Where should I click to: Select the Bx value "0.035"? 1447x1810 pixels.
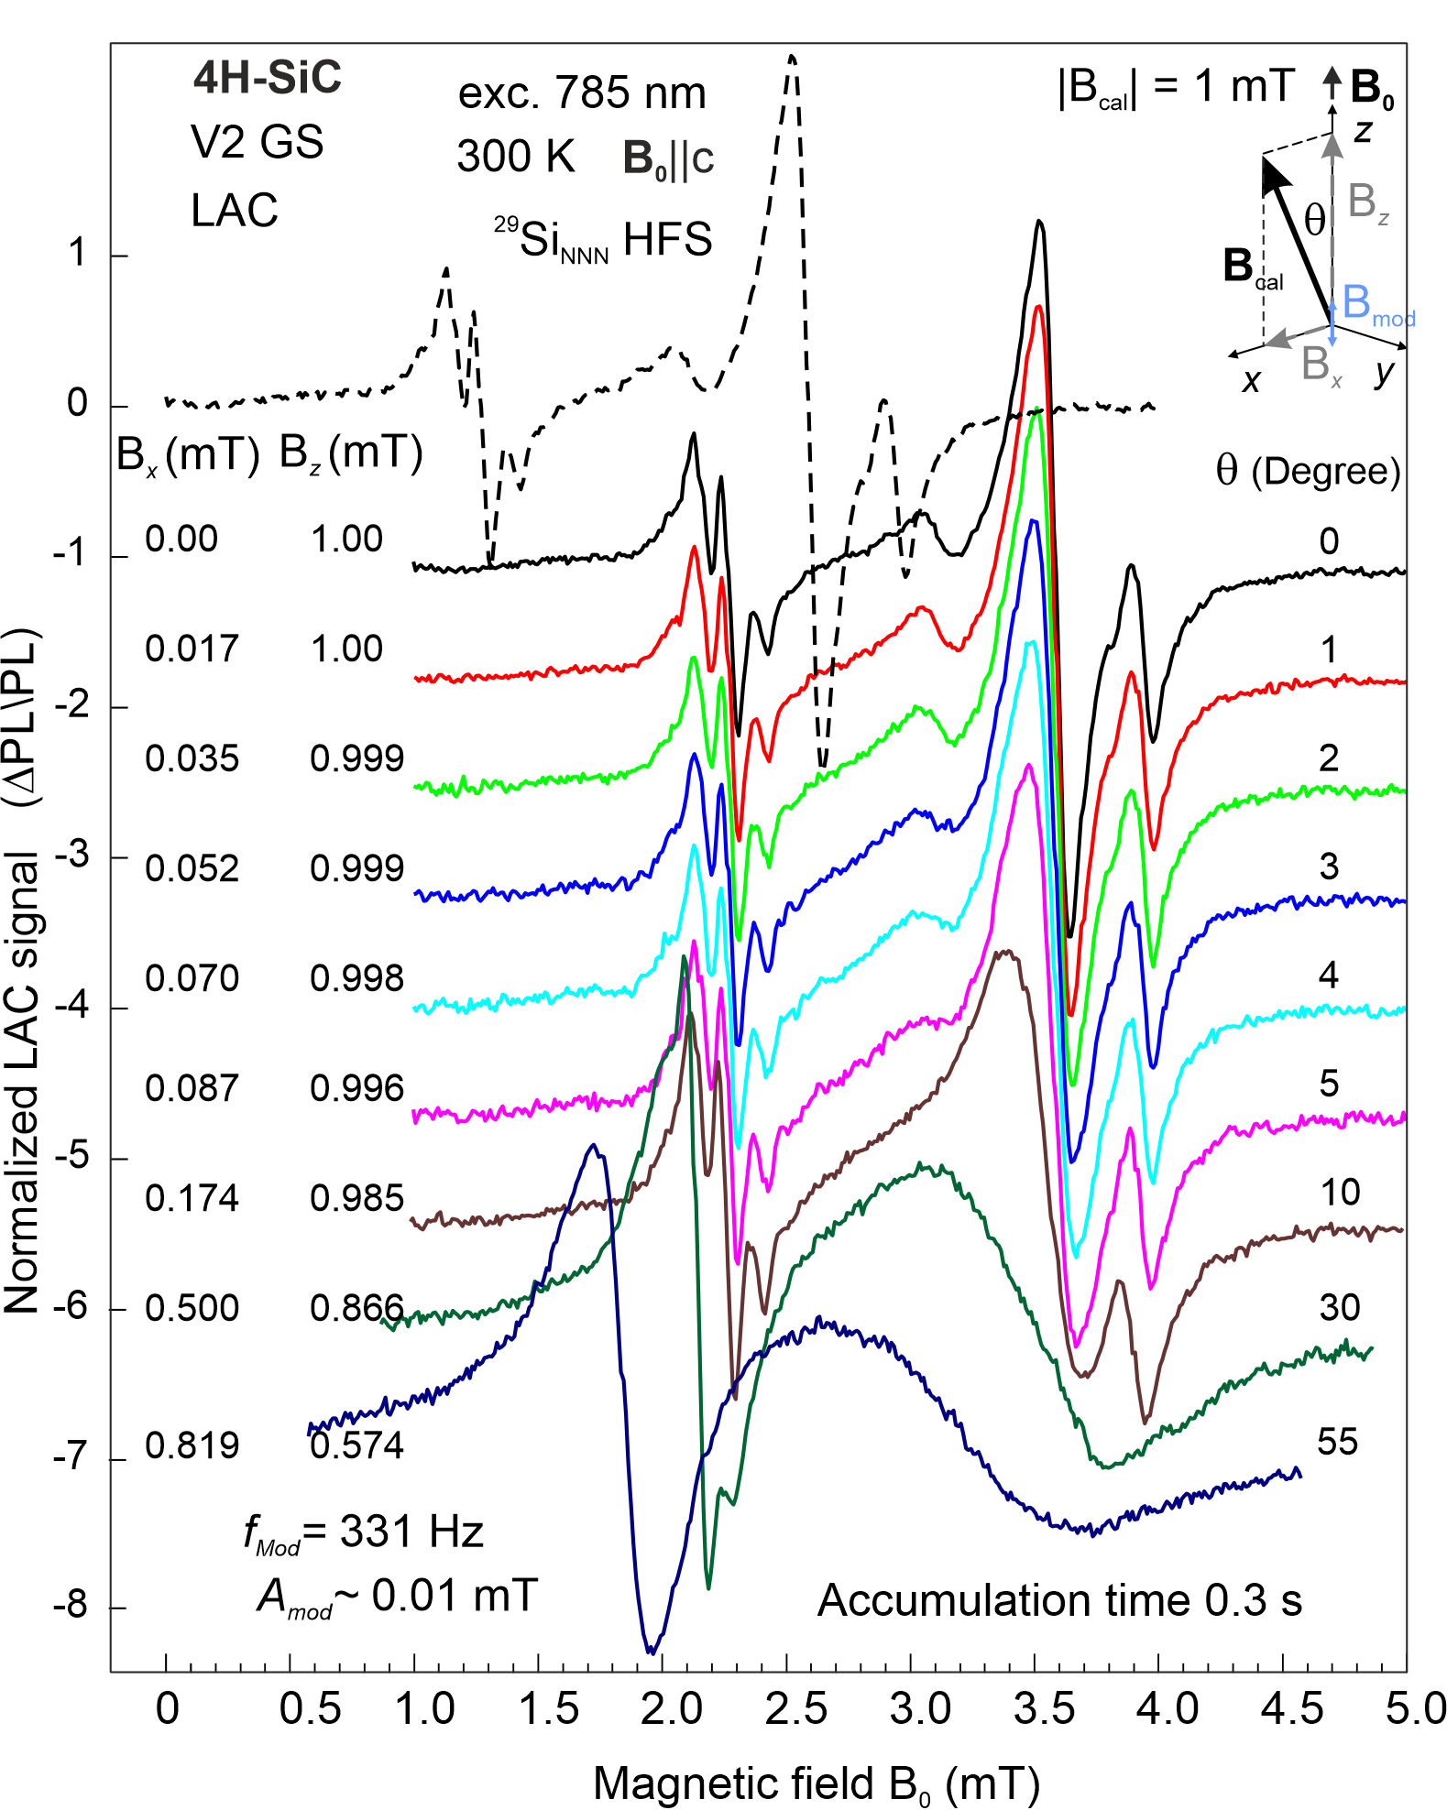tap(192, 759)
